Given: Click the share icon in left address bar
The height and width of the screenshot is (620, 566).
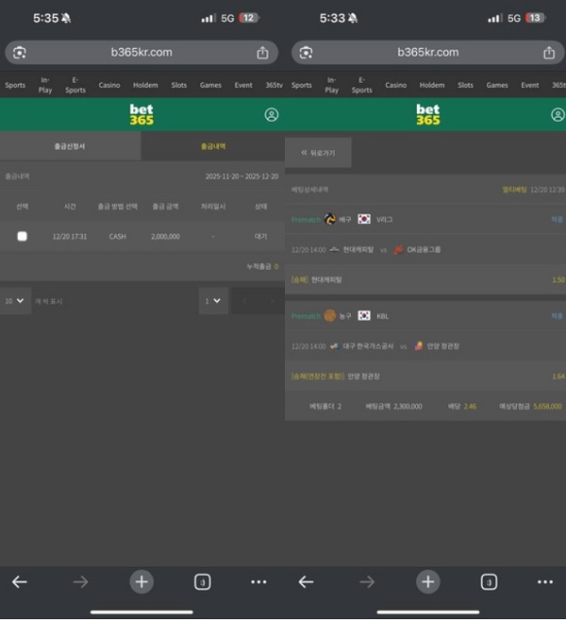Looking at the screenshot, I should coord(262,53).
